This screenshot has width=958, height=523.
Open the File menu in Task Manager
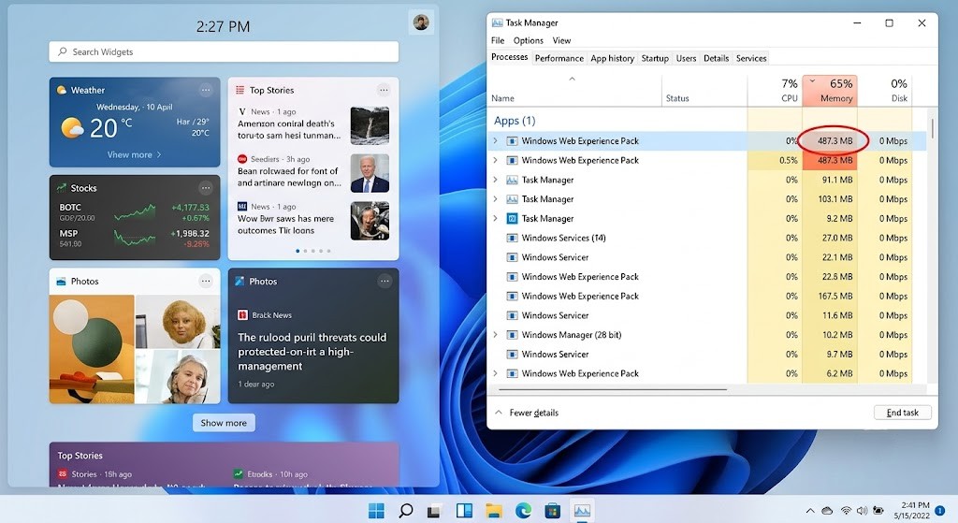pyautogui.click(x=498, y=40)
